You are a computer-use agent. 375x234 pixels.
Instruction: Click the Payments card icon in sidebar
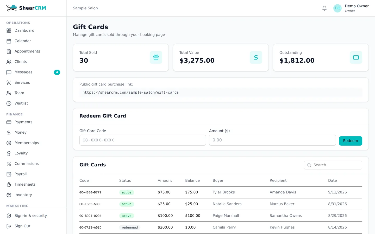pos(9,122)
